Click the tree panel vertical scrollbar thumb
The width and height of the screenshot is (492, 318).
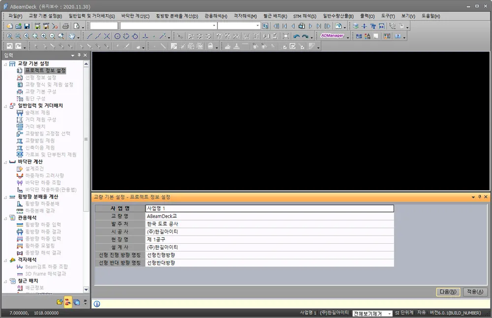tap(86, 139)
